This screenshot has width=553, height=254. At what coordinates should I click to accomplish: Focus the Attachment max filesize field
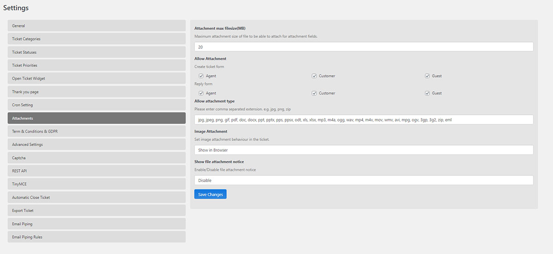(364, 47)
